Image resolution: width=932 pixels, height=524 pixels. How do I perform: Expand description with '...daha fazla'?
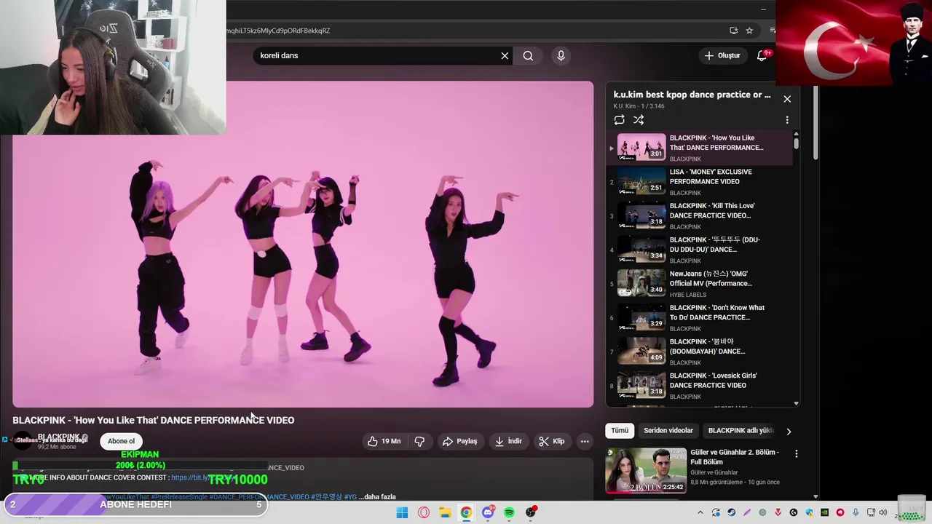click(x=377, y=497)
